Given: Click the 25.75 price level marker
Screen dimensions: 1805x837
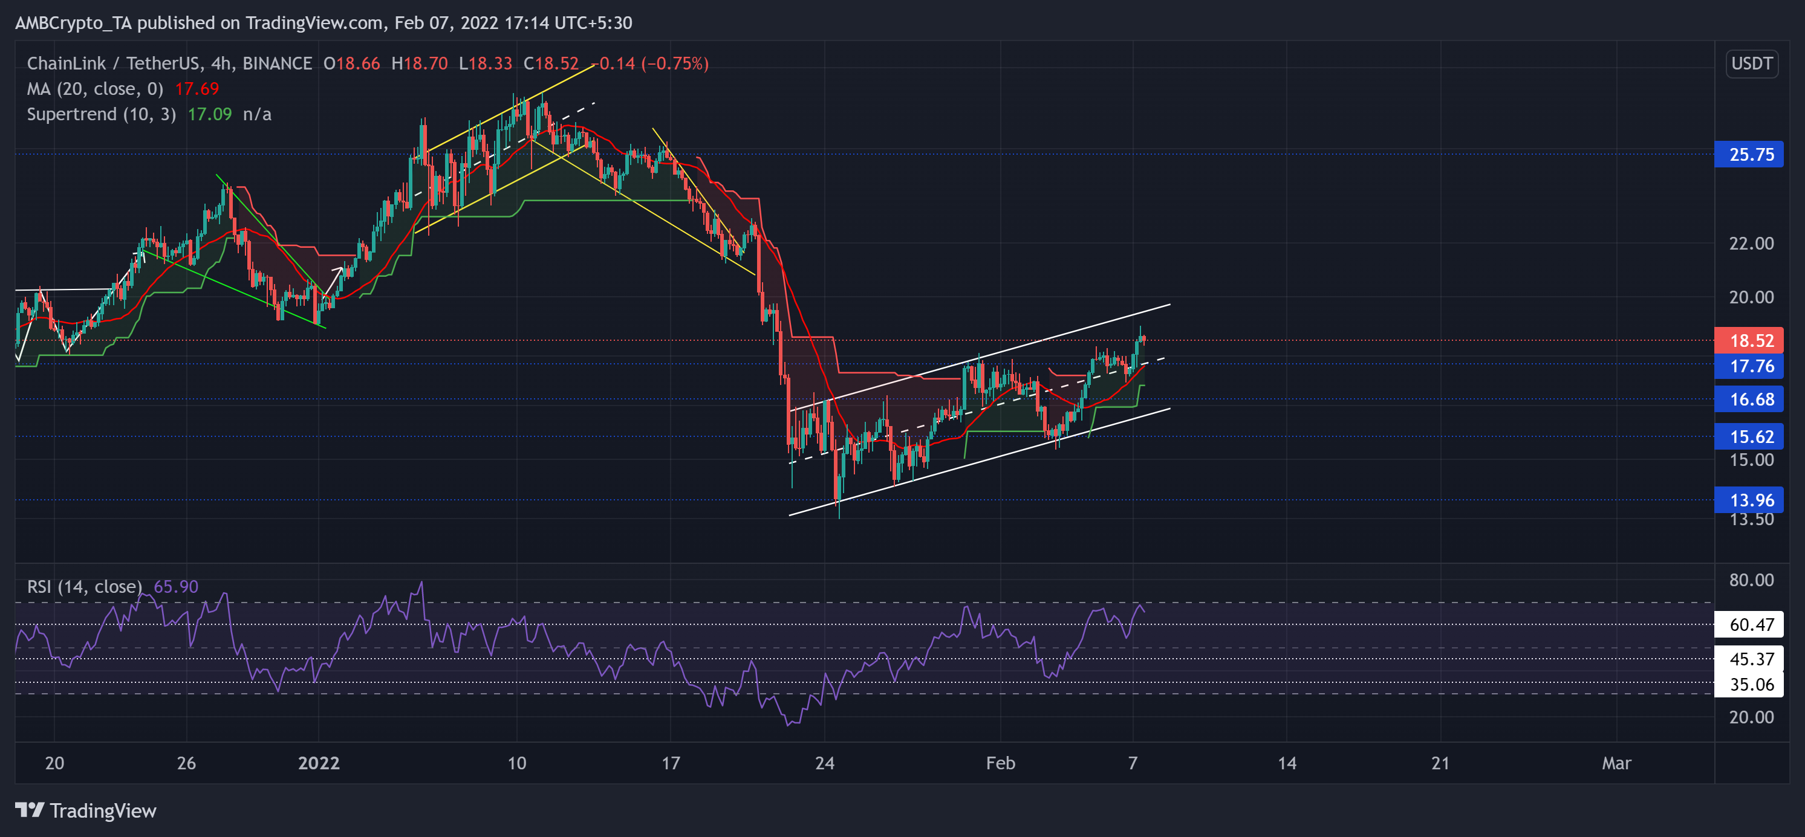Looking at the screenshot, I should 1751,155.
